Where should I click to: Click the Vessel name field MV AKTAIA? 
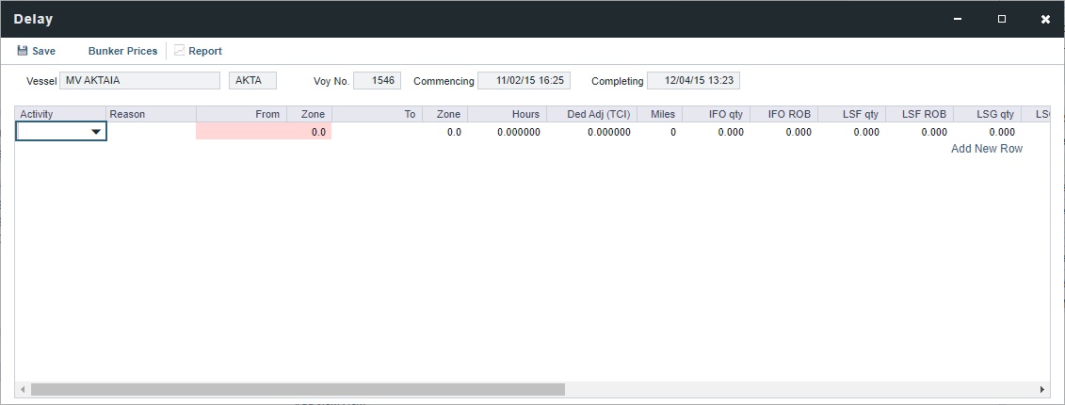[x=139, y=81]
